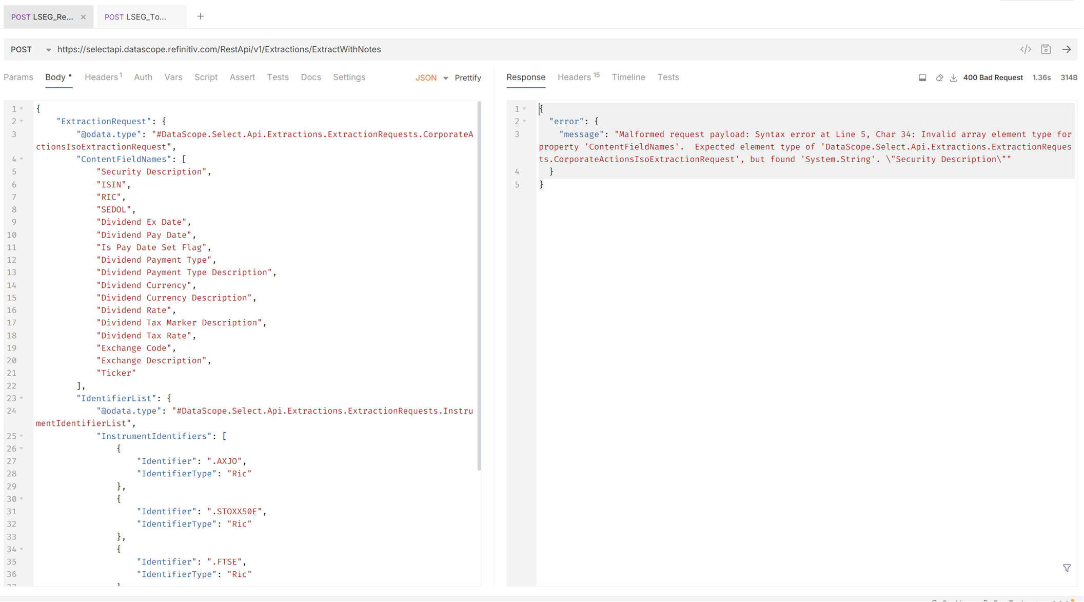Collapse ContentFieldNames array at line 4
The height and width of the screenshot is (602, 1084).
[22, 159]
